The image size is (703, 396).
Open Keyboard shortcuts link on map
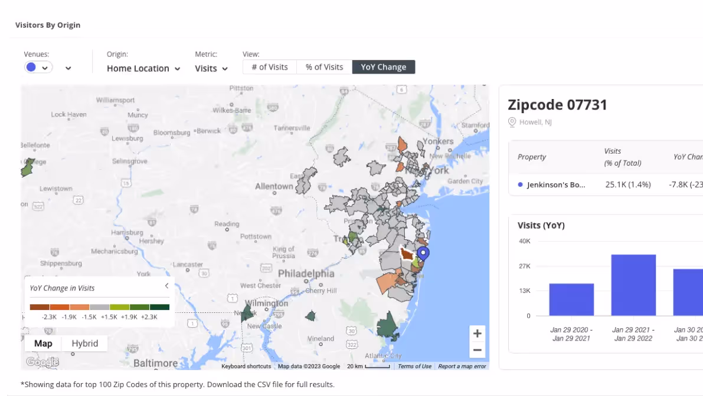(246, 366)
